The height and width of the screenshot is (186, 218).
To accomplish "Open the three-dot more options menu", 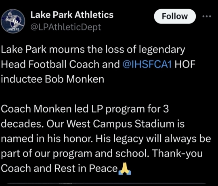I will click(x=207, y=16).
